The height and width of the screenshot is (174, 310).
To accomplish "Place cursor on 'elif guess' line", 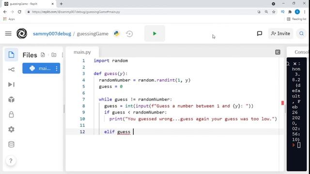I will (x=117, y=132).
